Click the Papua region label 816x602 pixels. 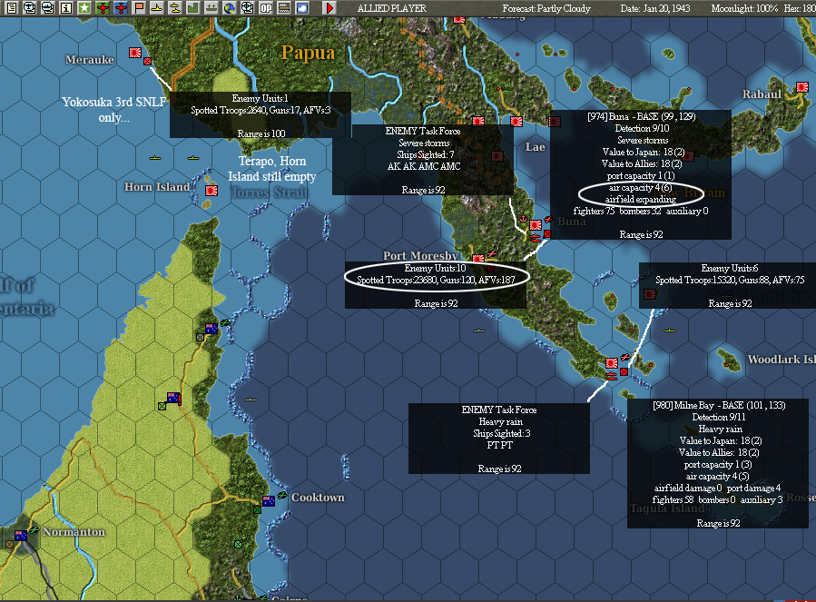point(308,53)
